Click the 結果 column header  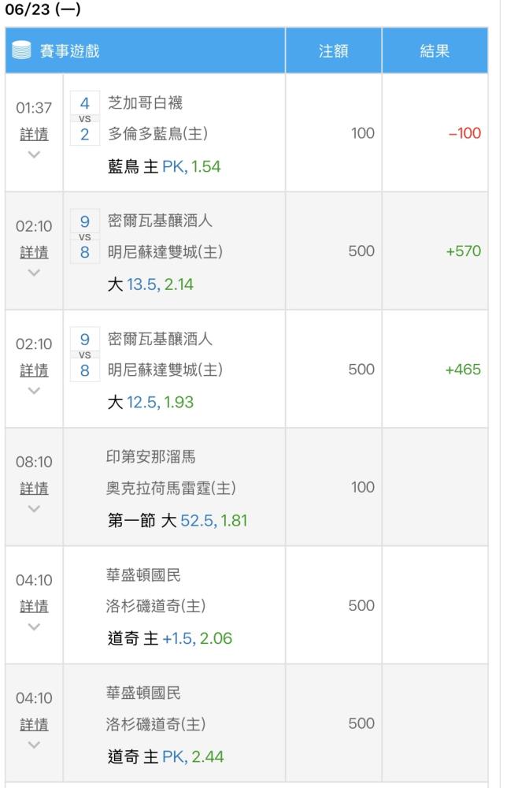pyautogui.click(x=435, y=50)
